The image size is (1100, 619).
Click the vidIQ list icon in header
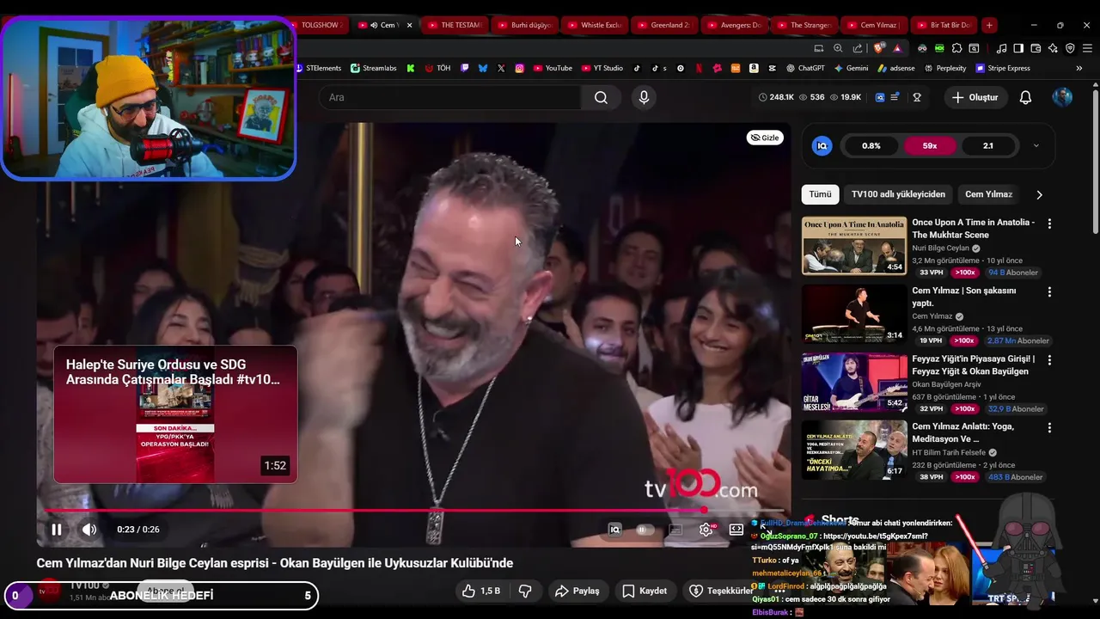[895, 97]
